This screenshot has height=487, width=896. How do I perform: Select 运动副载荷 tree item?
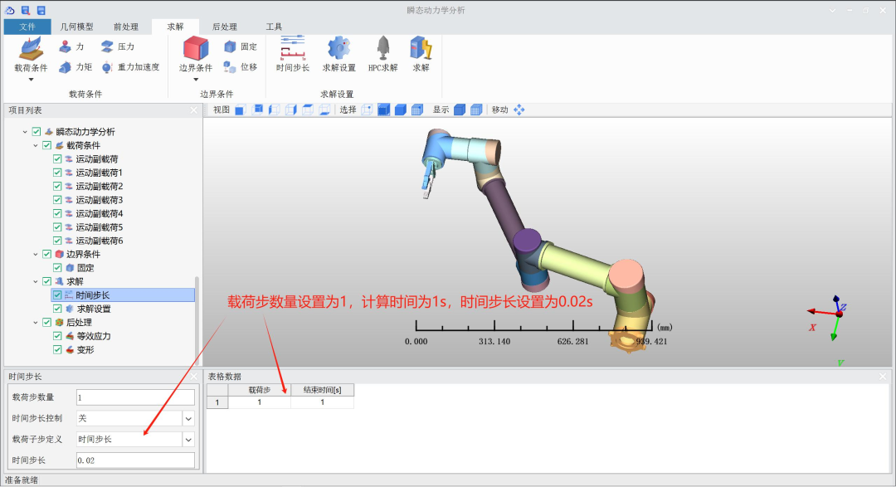[x=97, y=159]
